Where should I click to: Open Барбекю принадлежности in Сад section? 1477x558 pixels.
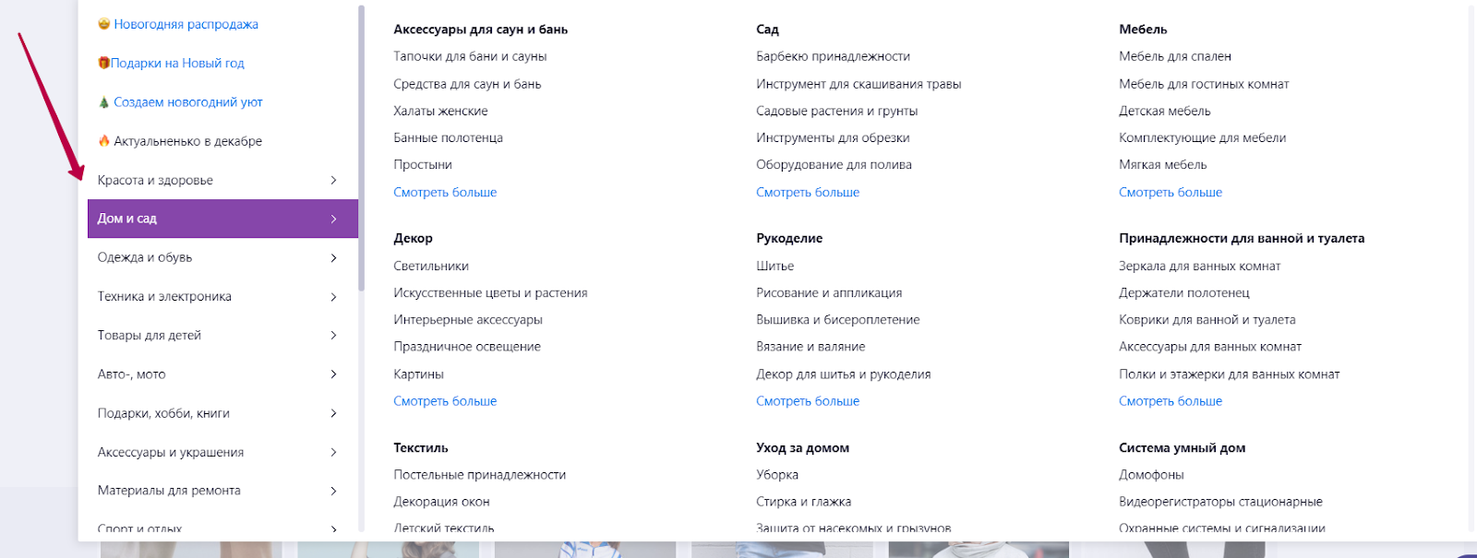coord(833,56)
